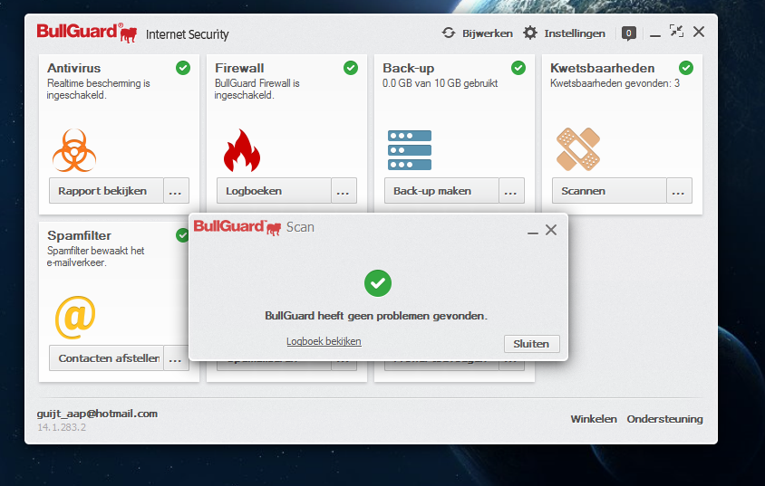
Task: Expand Back-up options with the ... button
Action: pyautogui.click(x=511, y=190)
